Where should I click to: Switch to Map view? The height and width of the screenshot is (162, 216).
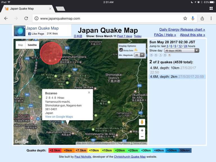(21, 45)
